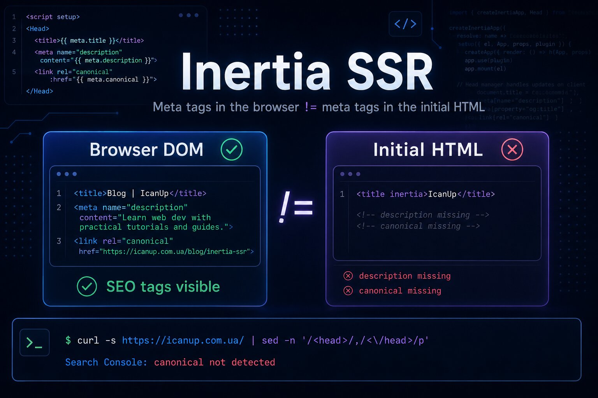Click the red X beside Initial HTML
Viewport: 598px width, 398px height.
tap(512, 150)
